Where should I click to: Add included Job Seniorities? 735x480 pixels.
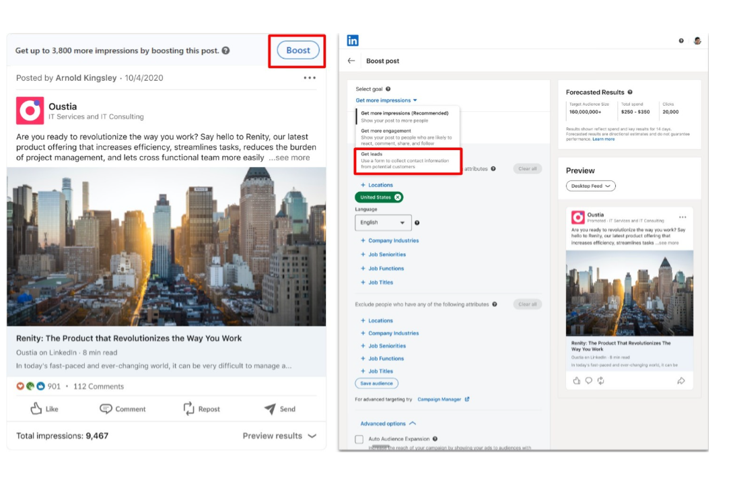point(383,254)
